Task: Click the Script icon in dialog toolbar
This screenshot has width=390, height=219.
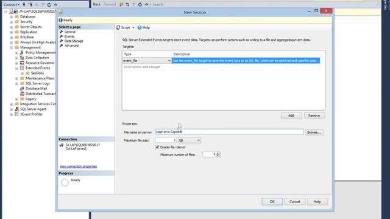Action: tap(118, 27)
